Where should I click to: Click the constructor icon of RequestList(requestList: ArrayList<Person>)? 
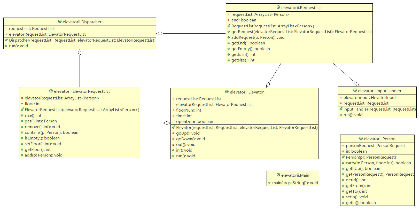pyautogui.click(x=229, y=26)
